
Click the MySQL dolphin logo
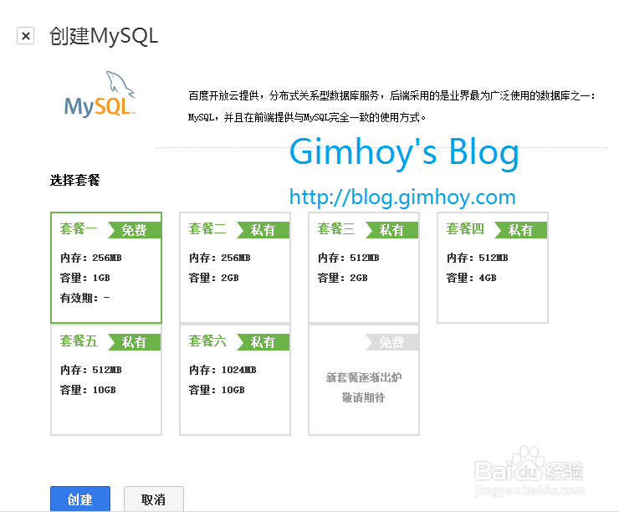(x=100, y=95)
